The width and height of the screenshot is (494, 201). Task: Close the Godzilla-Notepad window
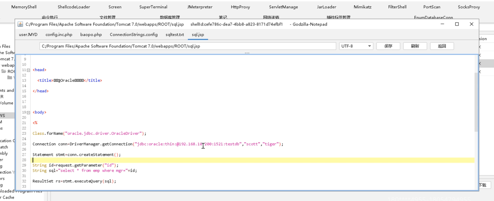(471, 24)
